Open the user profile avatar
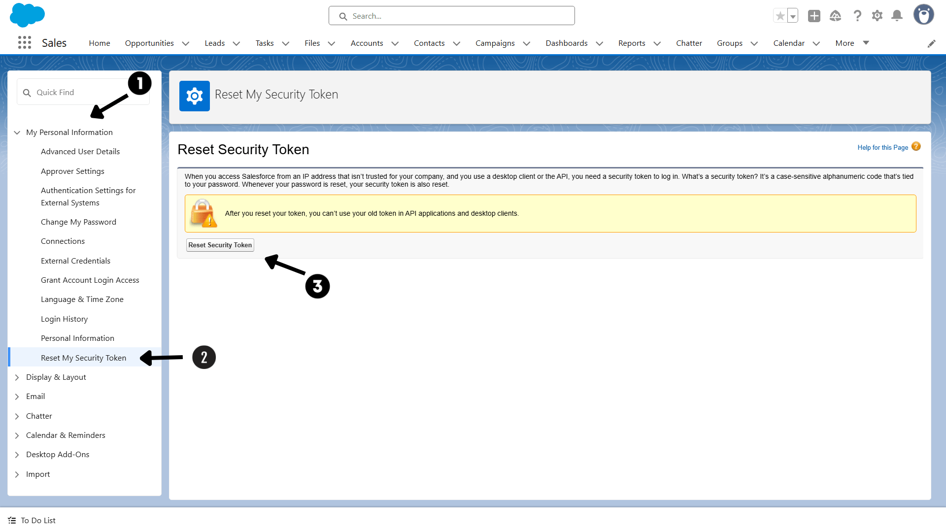 (x=923, y=15)
